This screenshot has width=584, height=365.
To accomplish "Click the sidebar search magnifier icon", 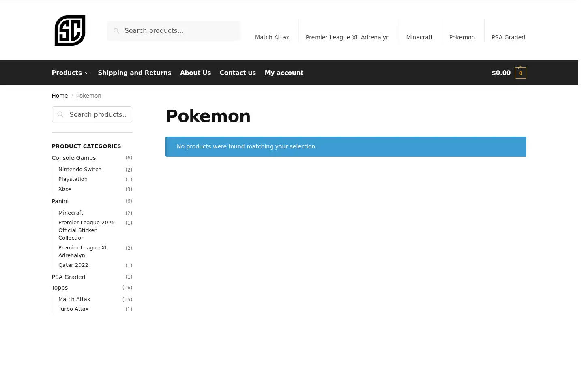I will click(60, 114).
